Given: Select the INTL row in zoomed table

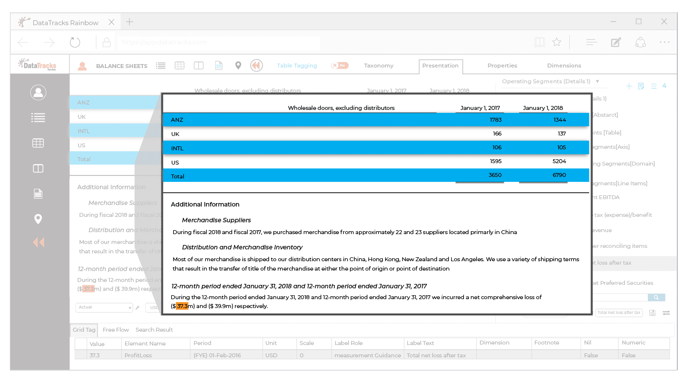Looking at the screenshot, I should [x=376, y=148].
